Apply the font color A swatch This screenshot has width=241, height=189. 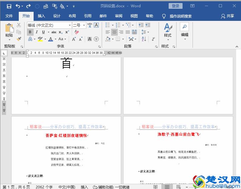51,39
